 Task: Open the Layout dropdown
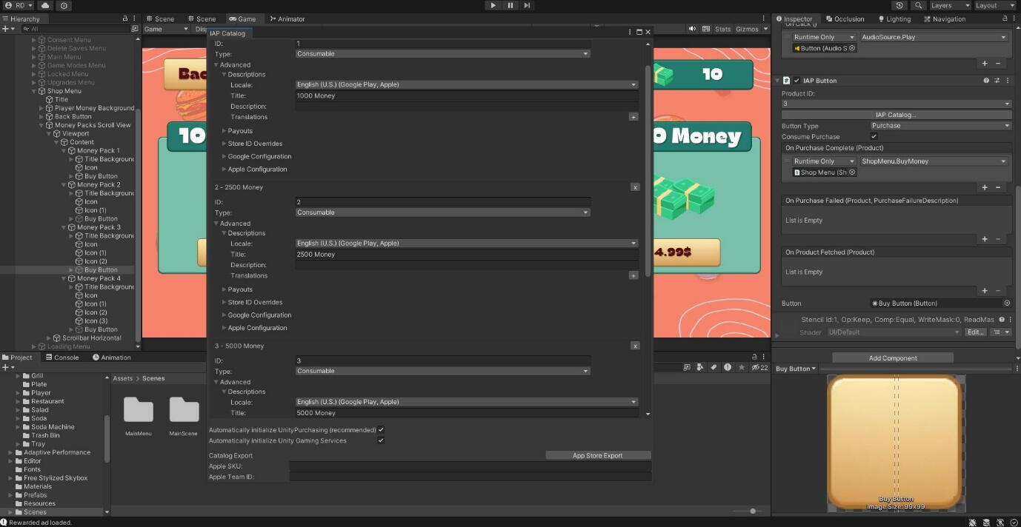pyautogui.click(x=992, y=5)
